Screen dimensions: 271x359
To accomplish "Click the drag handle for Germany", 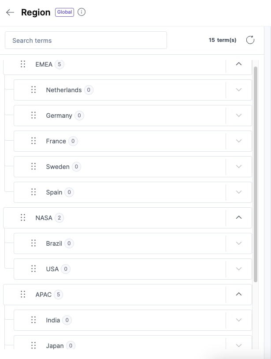I will tap(33, 116).
